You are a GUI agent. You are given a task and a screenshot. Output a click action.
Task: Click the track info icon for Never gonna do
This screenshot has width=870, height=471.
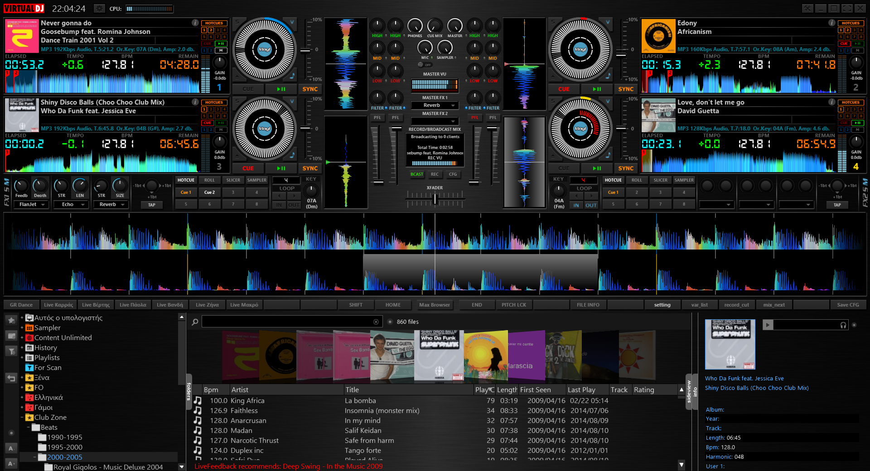click(195, 23)
